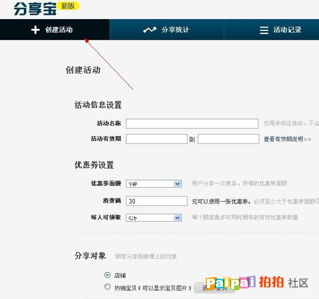319x299 pixels.
Task: Click the list icon beside 活动记录
Action: (264, 30)
